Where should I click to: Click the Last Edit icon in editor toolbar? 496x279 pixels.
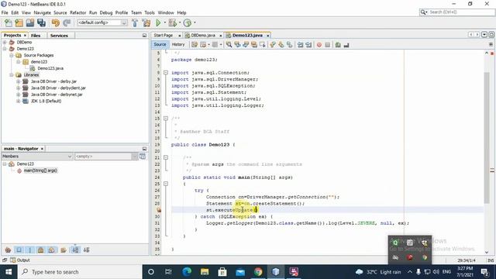tap(195, 45)
